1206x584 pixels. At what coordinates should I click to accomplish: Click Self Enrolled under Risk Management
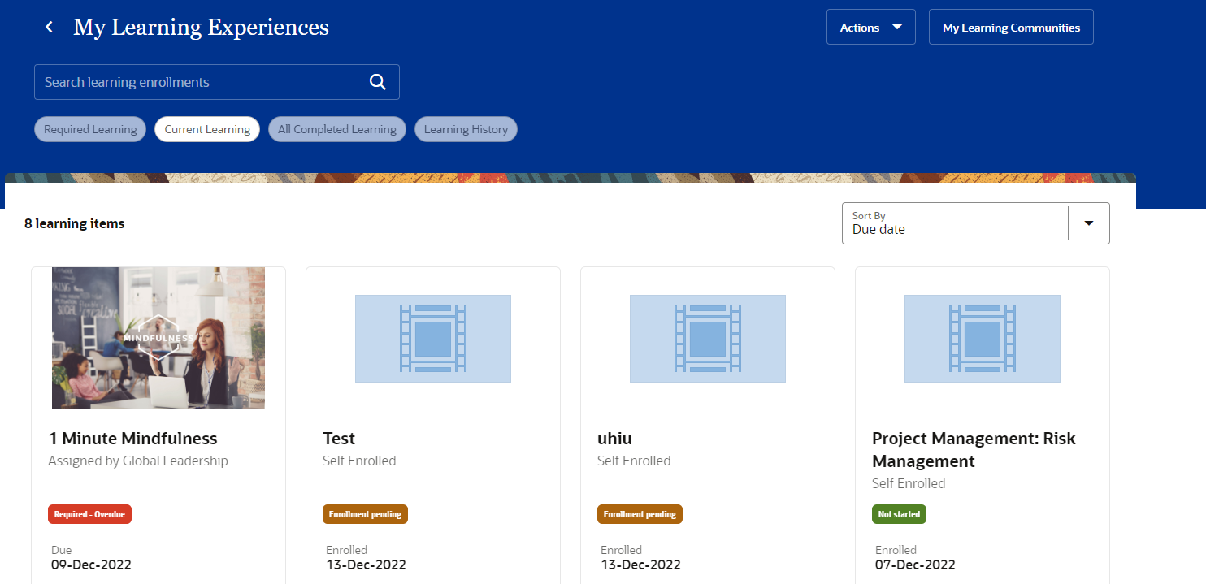click(x=909, y=483)
